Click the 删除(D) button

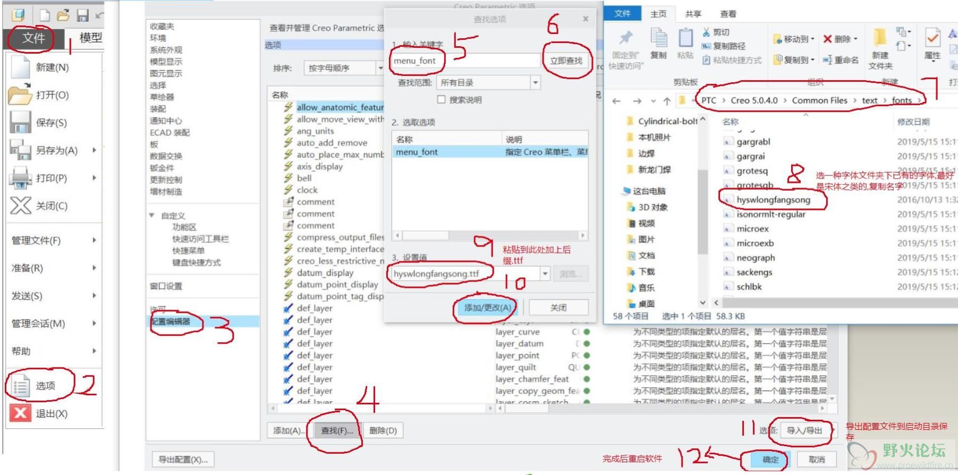click(383, 430)
